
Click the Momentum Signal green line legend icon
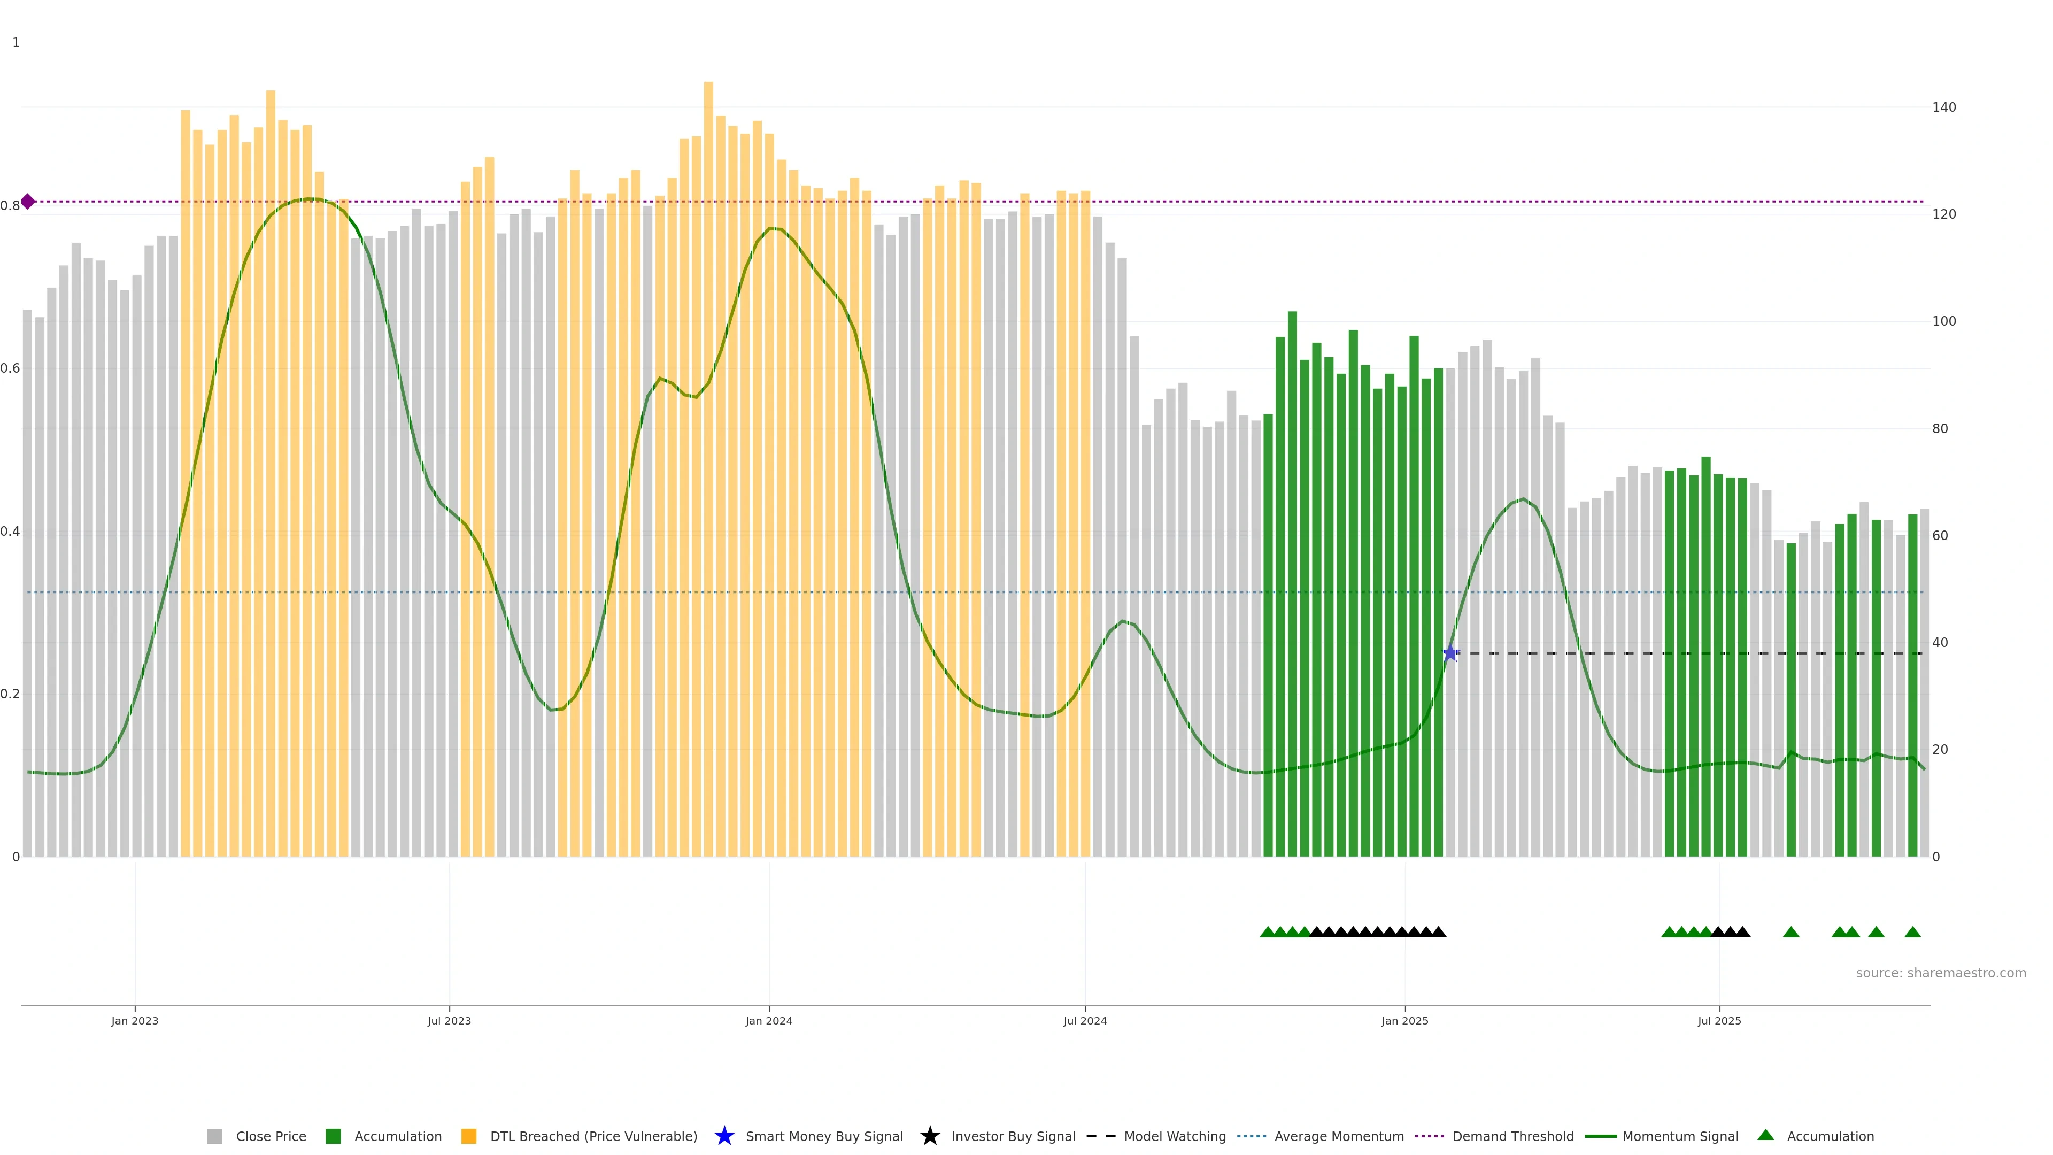tap(1600, 1136)
